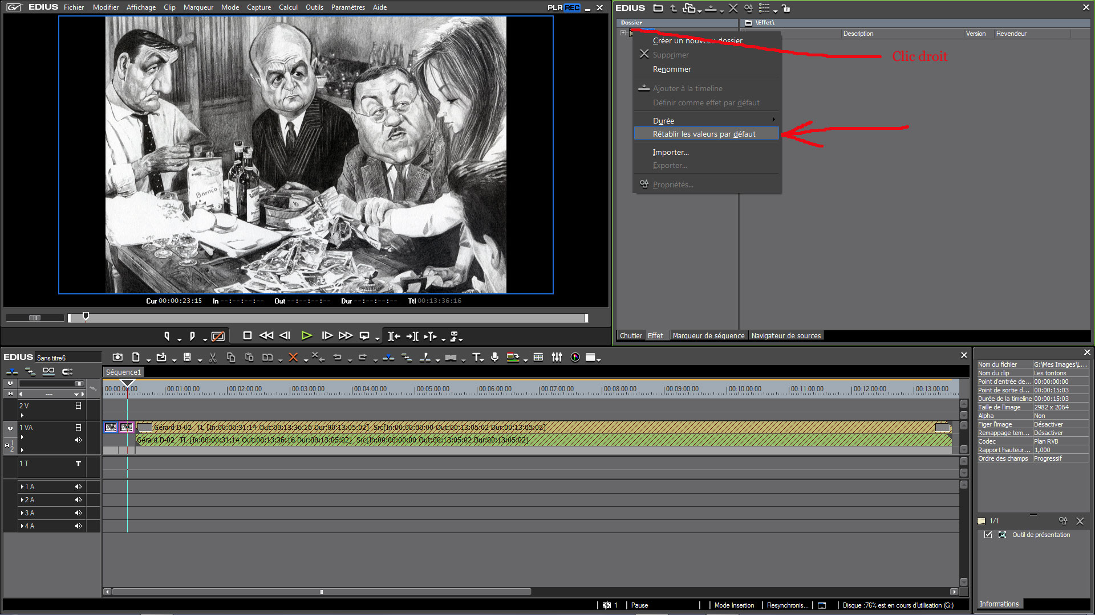This screenshot has width=1095, height=615.
Task: Choose Importer... from the context menu
Action: pyautogui.click(x=671, y=152)
